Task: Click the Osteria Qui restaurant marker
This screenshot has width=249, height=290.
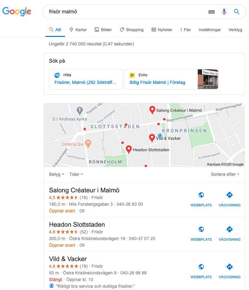Action: pos(88,144)
